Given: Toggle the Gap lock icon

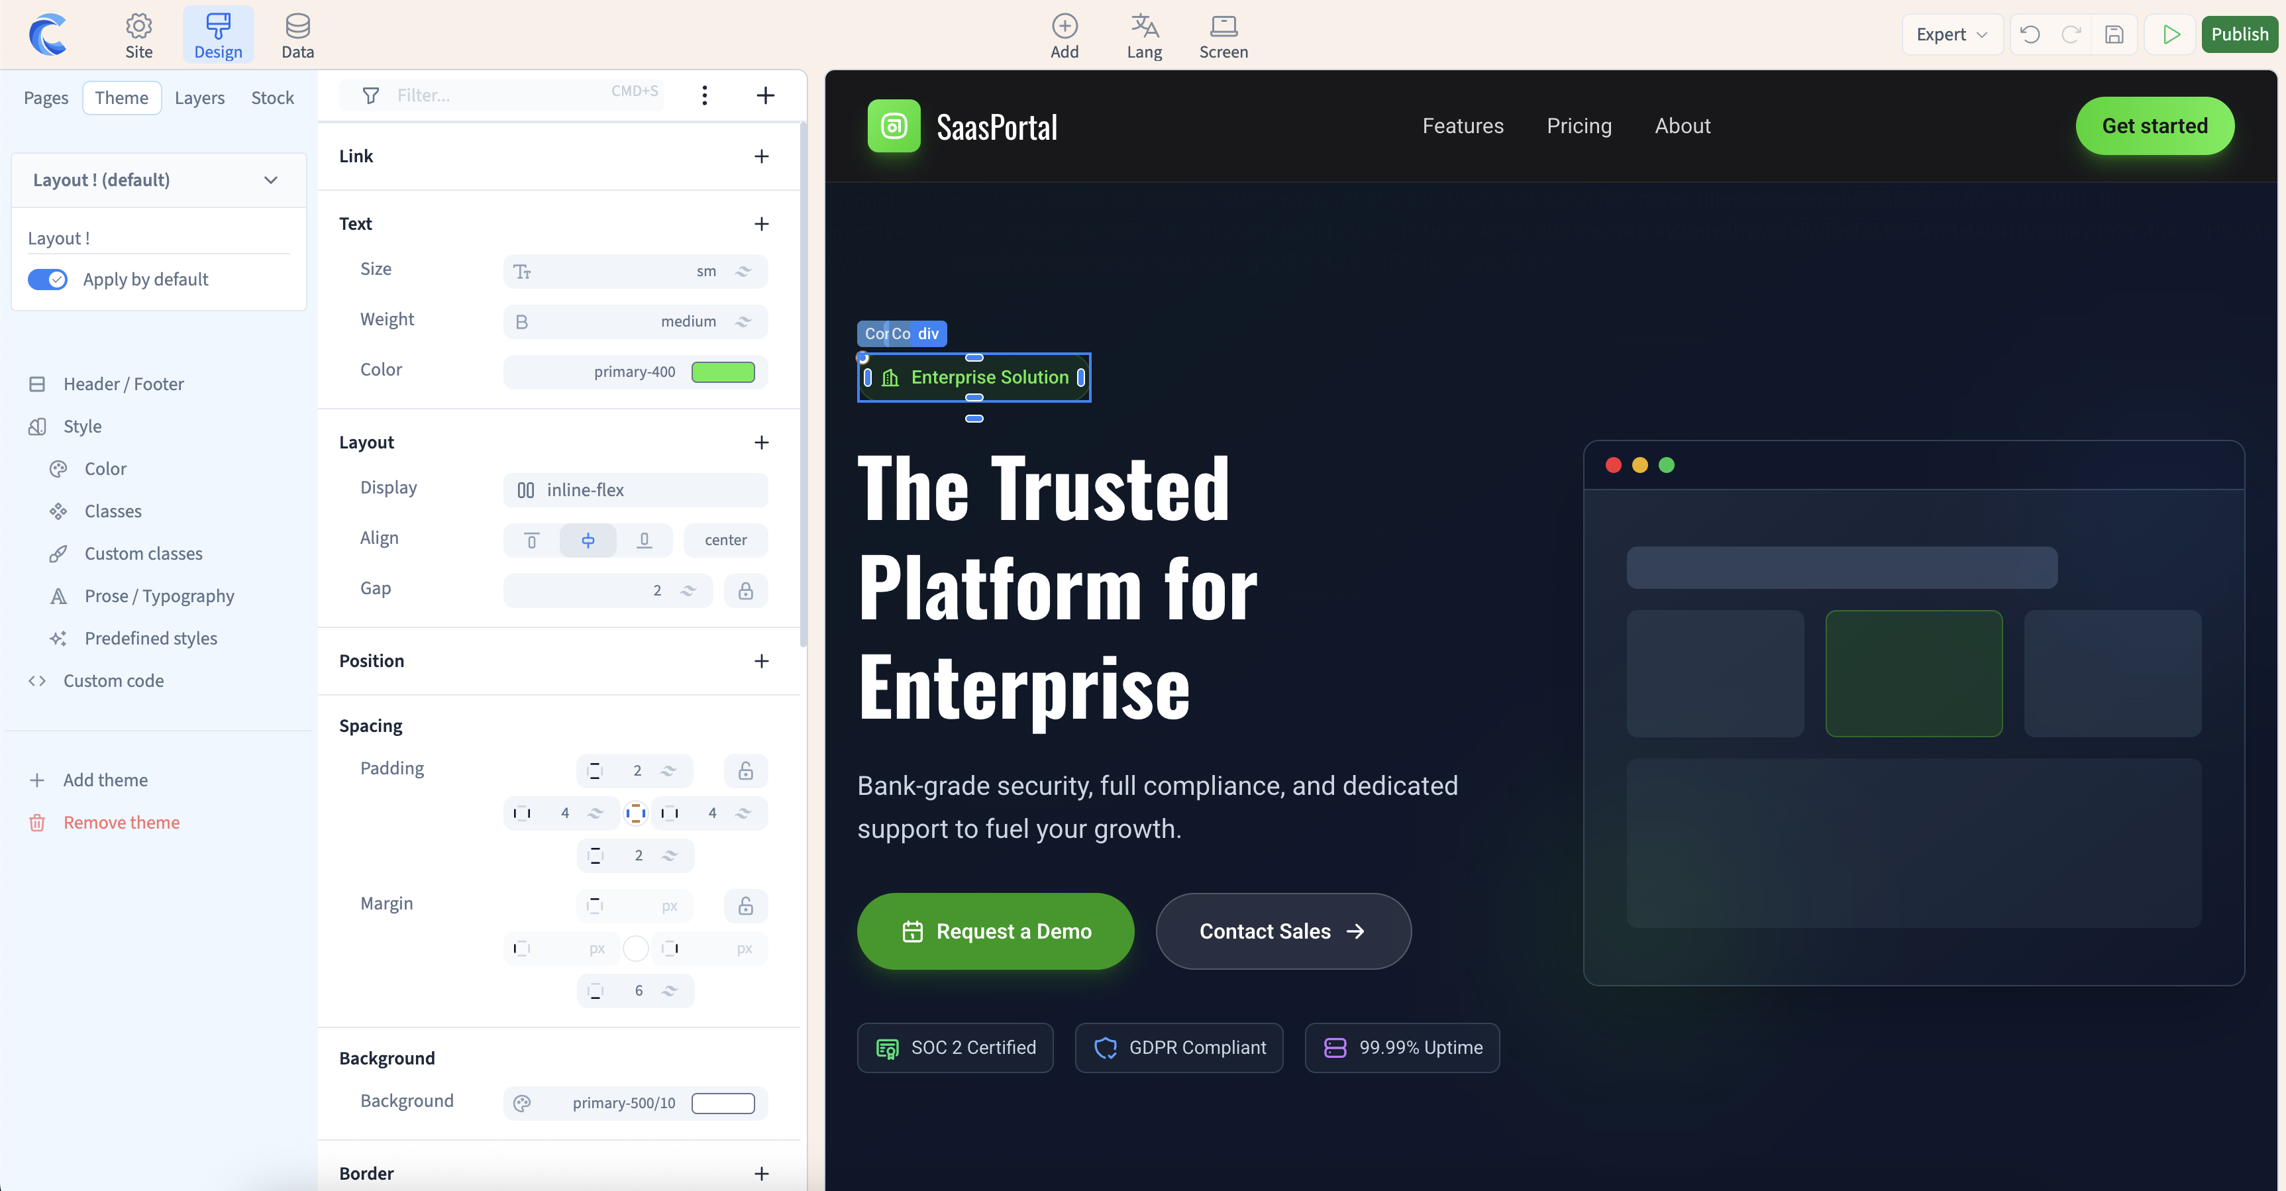Looking at the screenshot, I should pyautogui.click(x=745, y=590).
